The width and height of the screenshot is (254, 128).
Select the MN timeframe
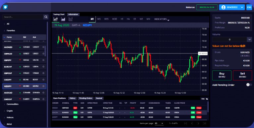148,19
